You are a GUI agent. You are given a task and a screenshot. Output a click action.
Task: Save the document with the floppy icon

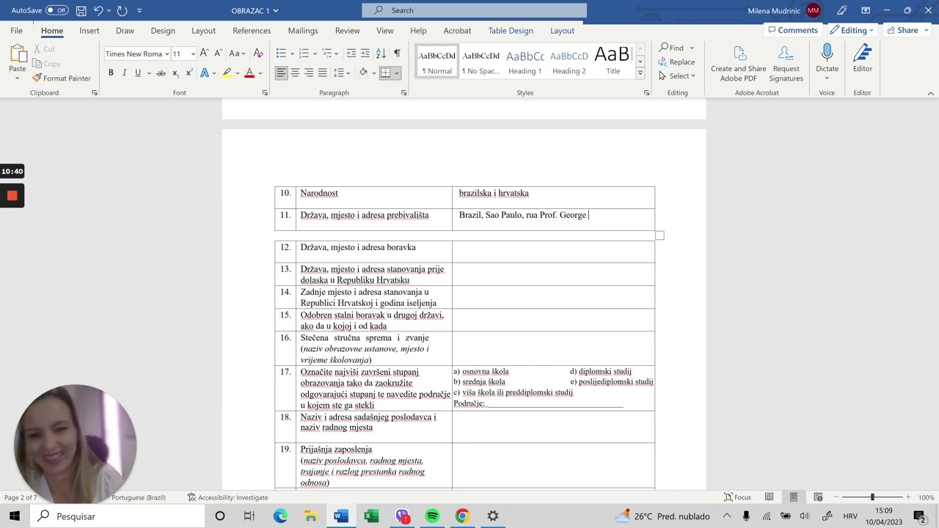click(x=81, y=10)
